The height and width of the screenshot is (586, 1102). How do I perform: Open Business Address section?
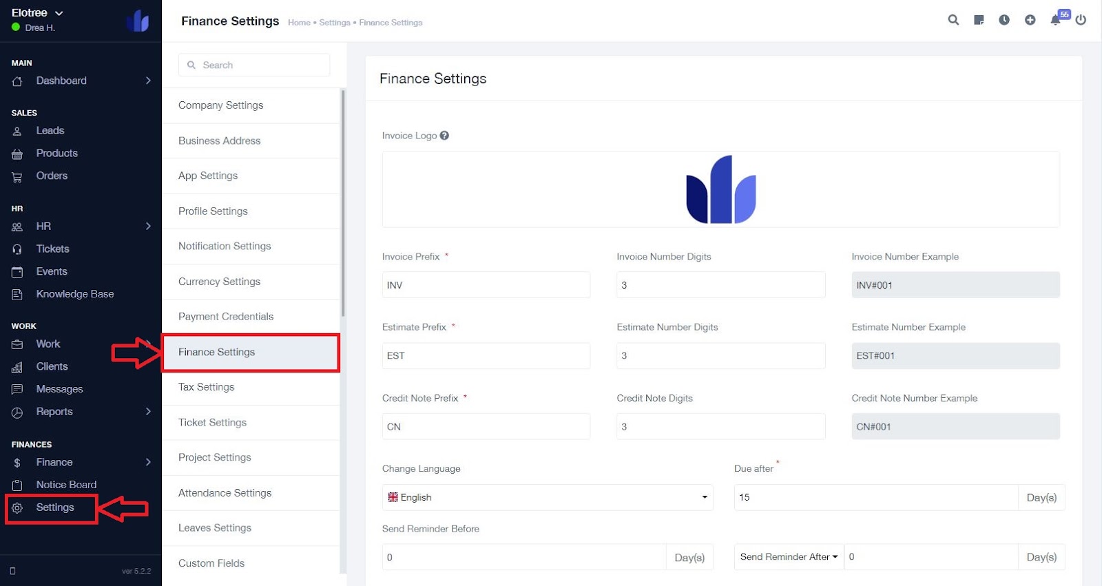[x=251, y=140]
